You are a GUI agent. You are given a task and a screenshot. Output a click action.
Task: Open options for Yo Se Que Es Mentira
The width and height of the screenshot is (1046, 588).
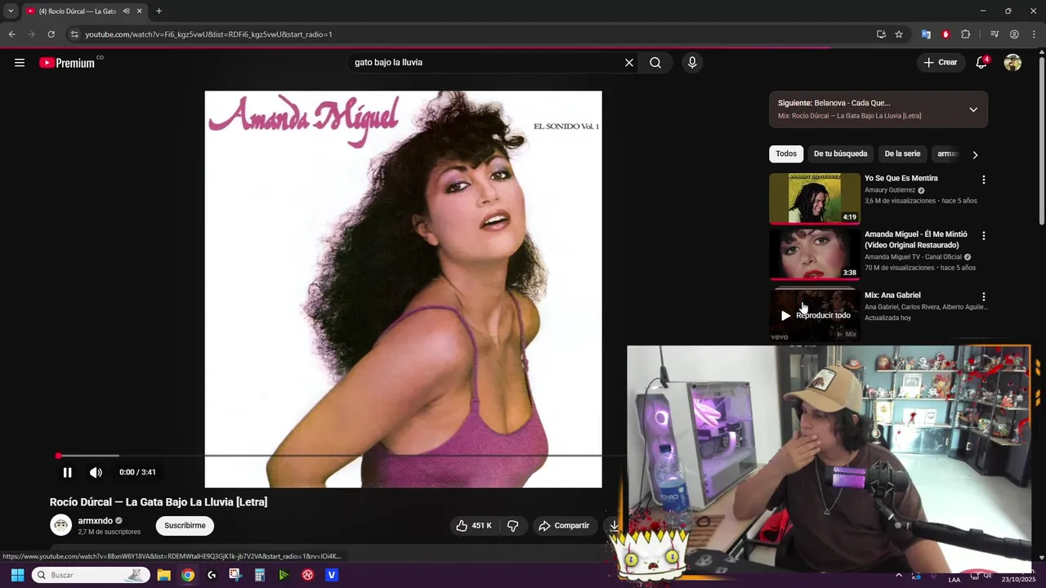pos(984,180)
